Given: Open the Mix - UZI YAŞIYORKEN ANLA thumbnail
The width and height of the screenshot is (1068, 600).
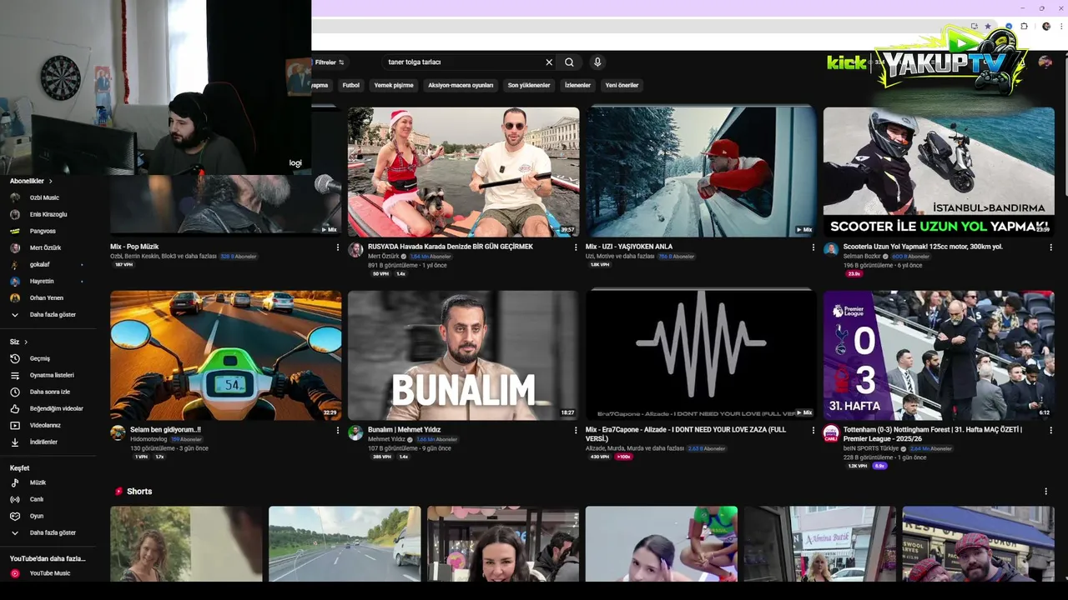Looking at the screenshot, I should coord(701,172).
